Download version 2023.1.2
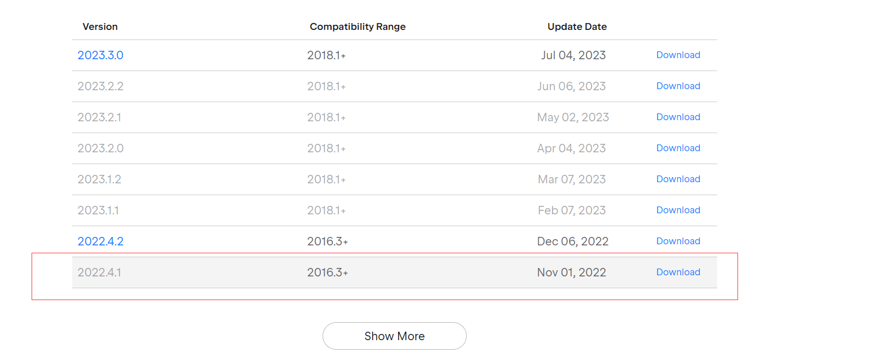Viewport: 879px width, 352px height. tap(678, 179)
